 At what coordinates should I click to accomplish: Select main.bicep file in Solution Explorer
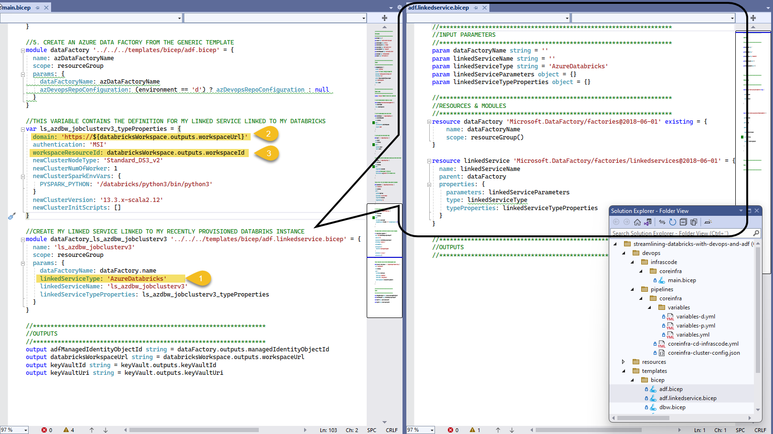click(x=681, y=280)
